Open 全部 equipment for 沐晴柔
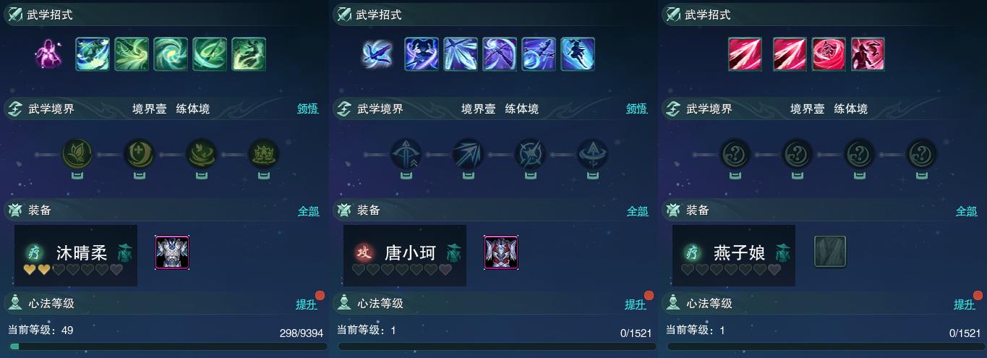The height and width of the screenshot is (358, 987). (309, 211)
